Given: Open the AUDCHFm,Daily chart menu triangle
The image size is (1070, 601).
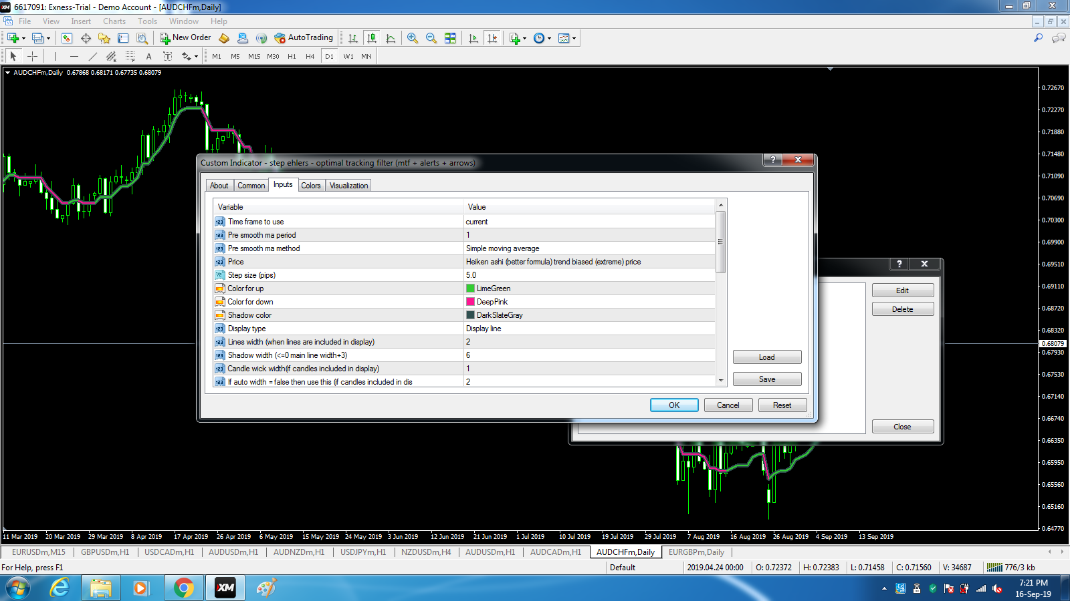Looking at the screenshot, I should point(7,73).
